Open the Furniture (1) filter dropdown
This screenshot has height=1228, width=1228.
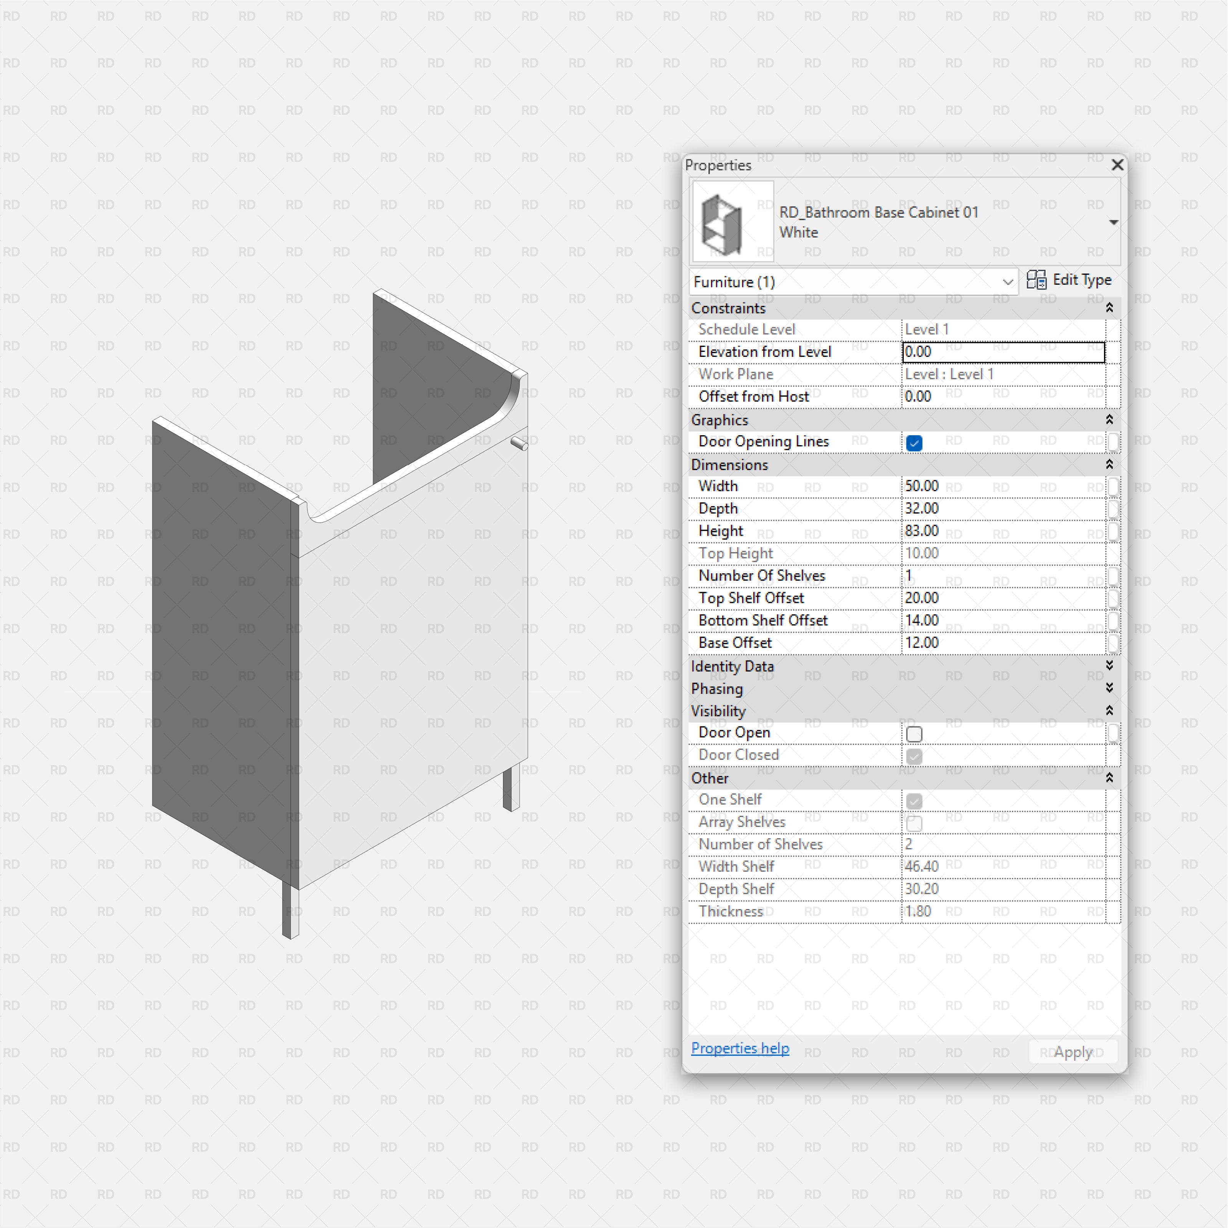click(x=1007, y=282)
